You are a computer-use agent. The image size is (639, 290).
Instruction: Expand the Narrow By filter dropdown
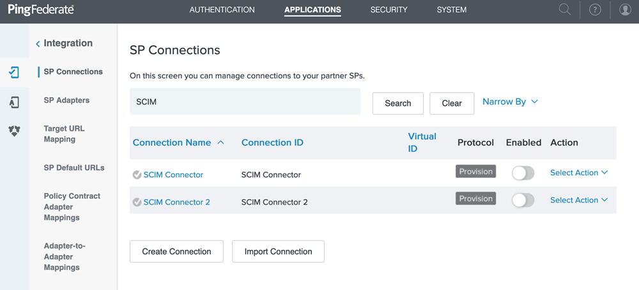pos(510,102)
